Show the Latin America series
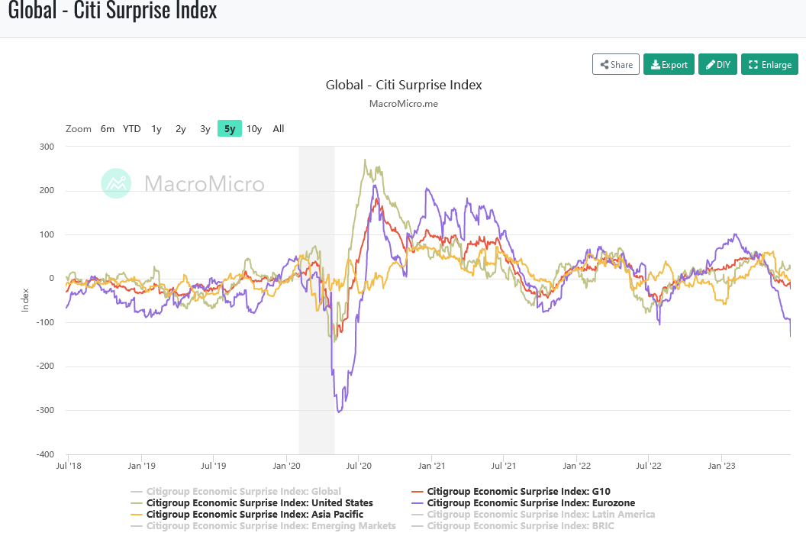The width and height of the screenshot is (806, 549). (x=540, y=515)
